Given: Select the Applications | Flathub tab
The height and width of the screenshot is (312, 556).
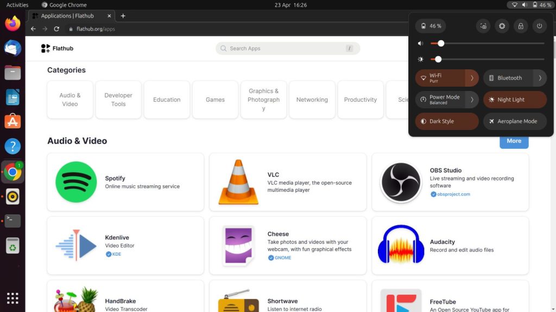Looking at the screenshot, I should click(67, 16).
